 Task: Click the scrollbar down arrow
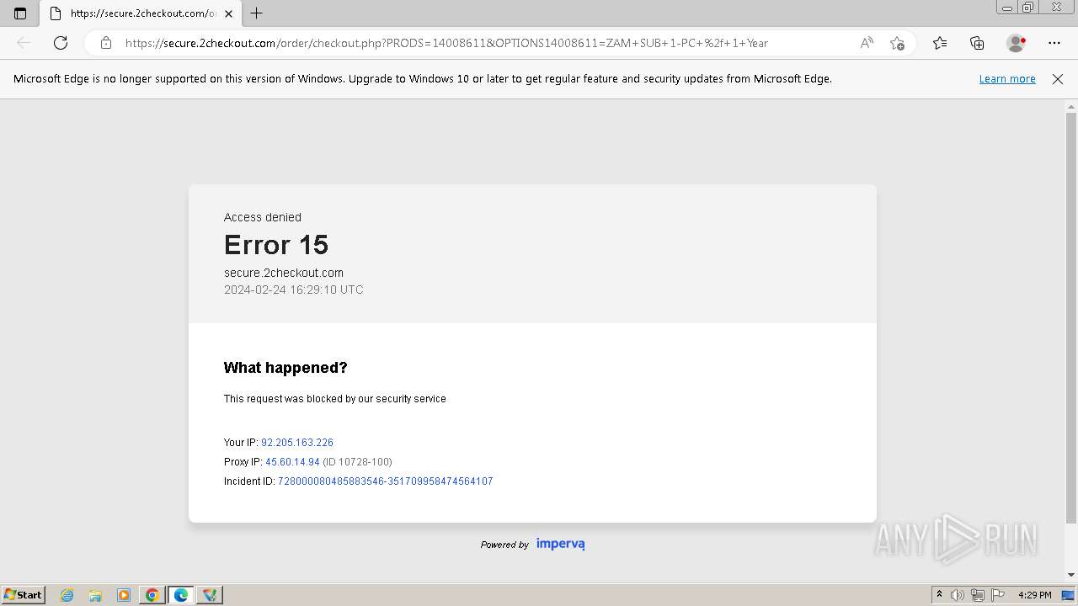coord(1071,575)
